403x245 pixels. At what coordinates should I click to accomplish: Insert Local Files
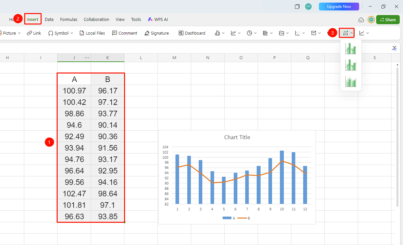(92, 33)
